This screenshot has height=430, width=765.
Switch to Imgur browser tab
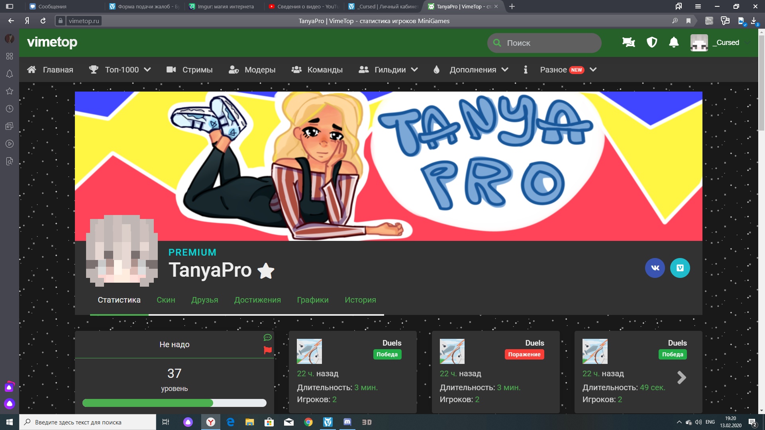pos(223,6)
